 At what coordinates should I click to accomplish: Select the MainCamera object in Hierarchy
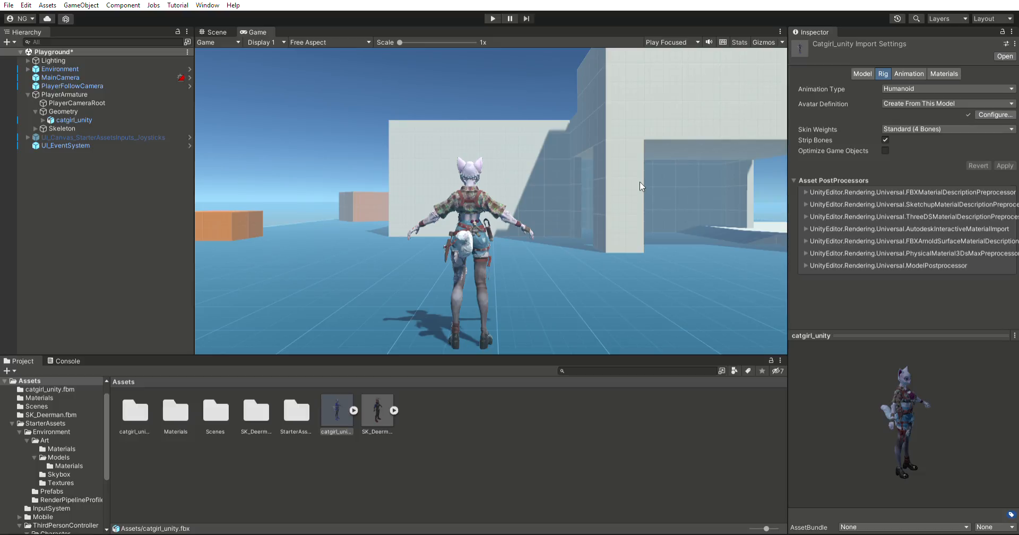click(x=60, y=77)
